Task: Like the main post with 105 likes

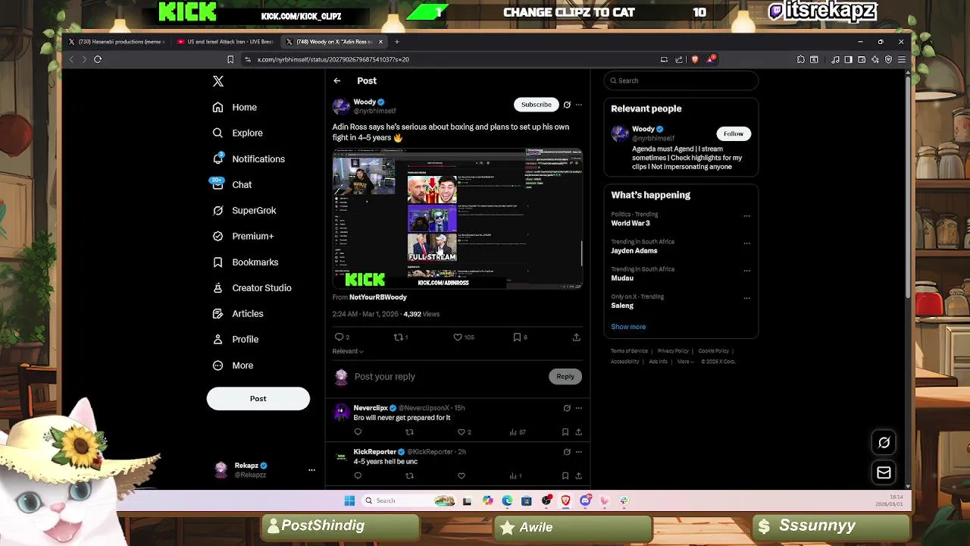Action: (458, 337)
